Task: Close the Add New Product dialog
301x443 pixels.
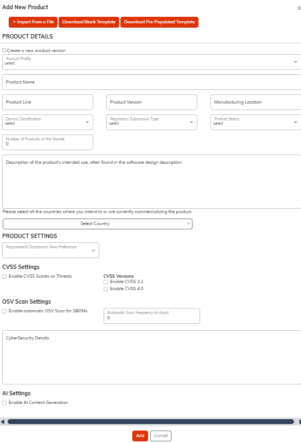Action: tap(299, 8)
